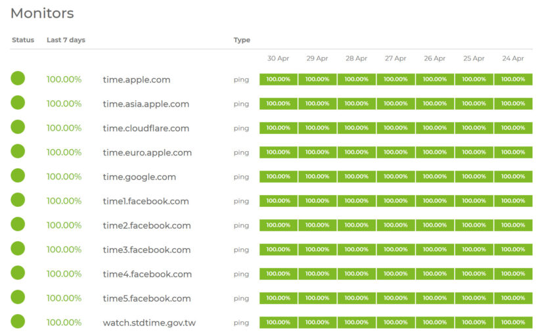Click the 26 Apr uptime bar for time.google.com

click(435, 176)
